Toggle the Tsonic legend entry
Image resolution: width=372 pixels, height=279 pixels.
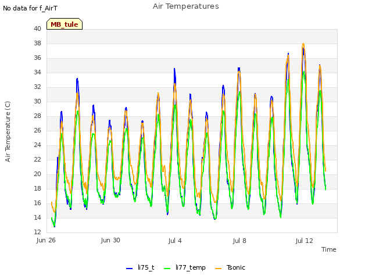(x=230, y=267)
